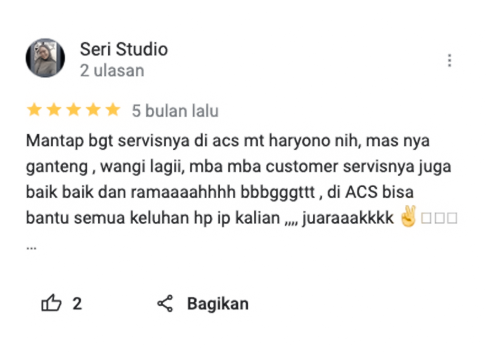Click the third yellow rating star
The width and height of the screenshot is (486, 364).
tap(74, 110)
